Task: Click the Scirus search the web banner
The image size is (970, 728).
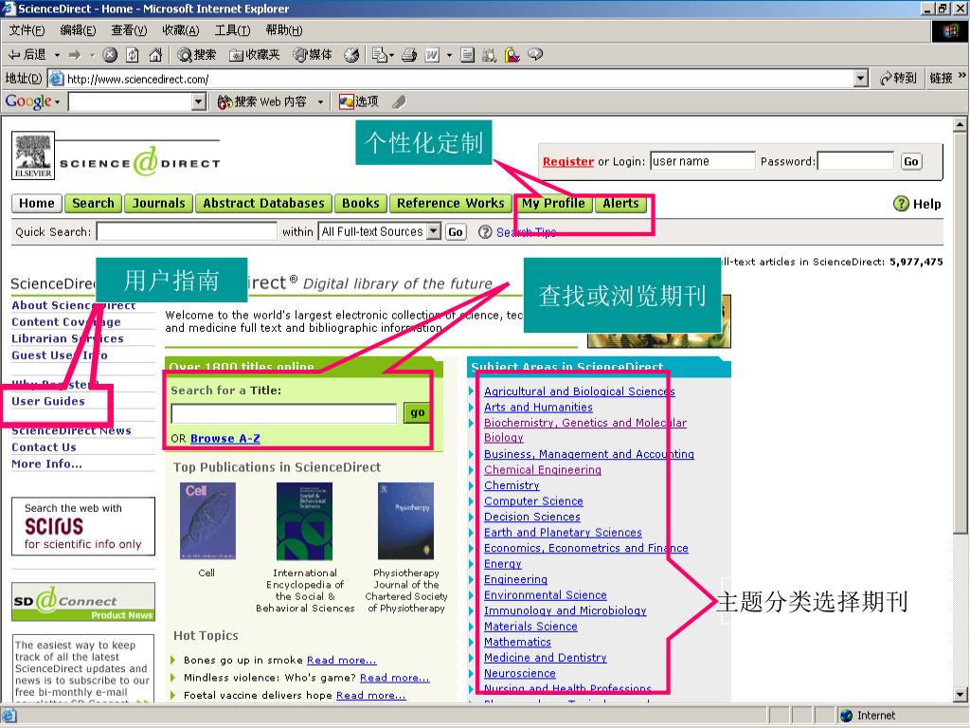Action: pos(83,526)
